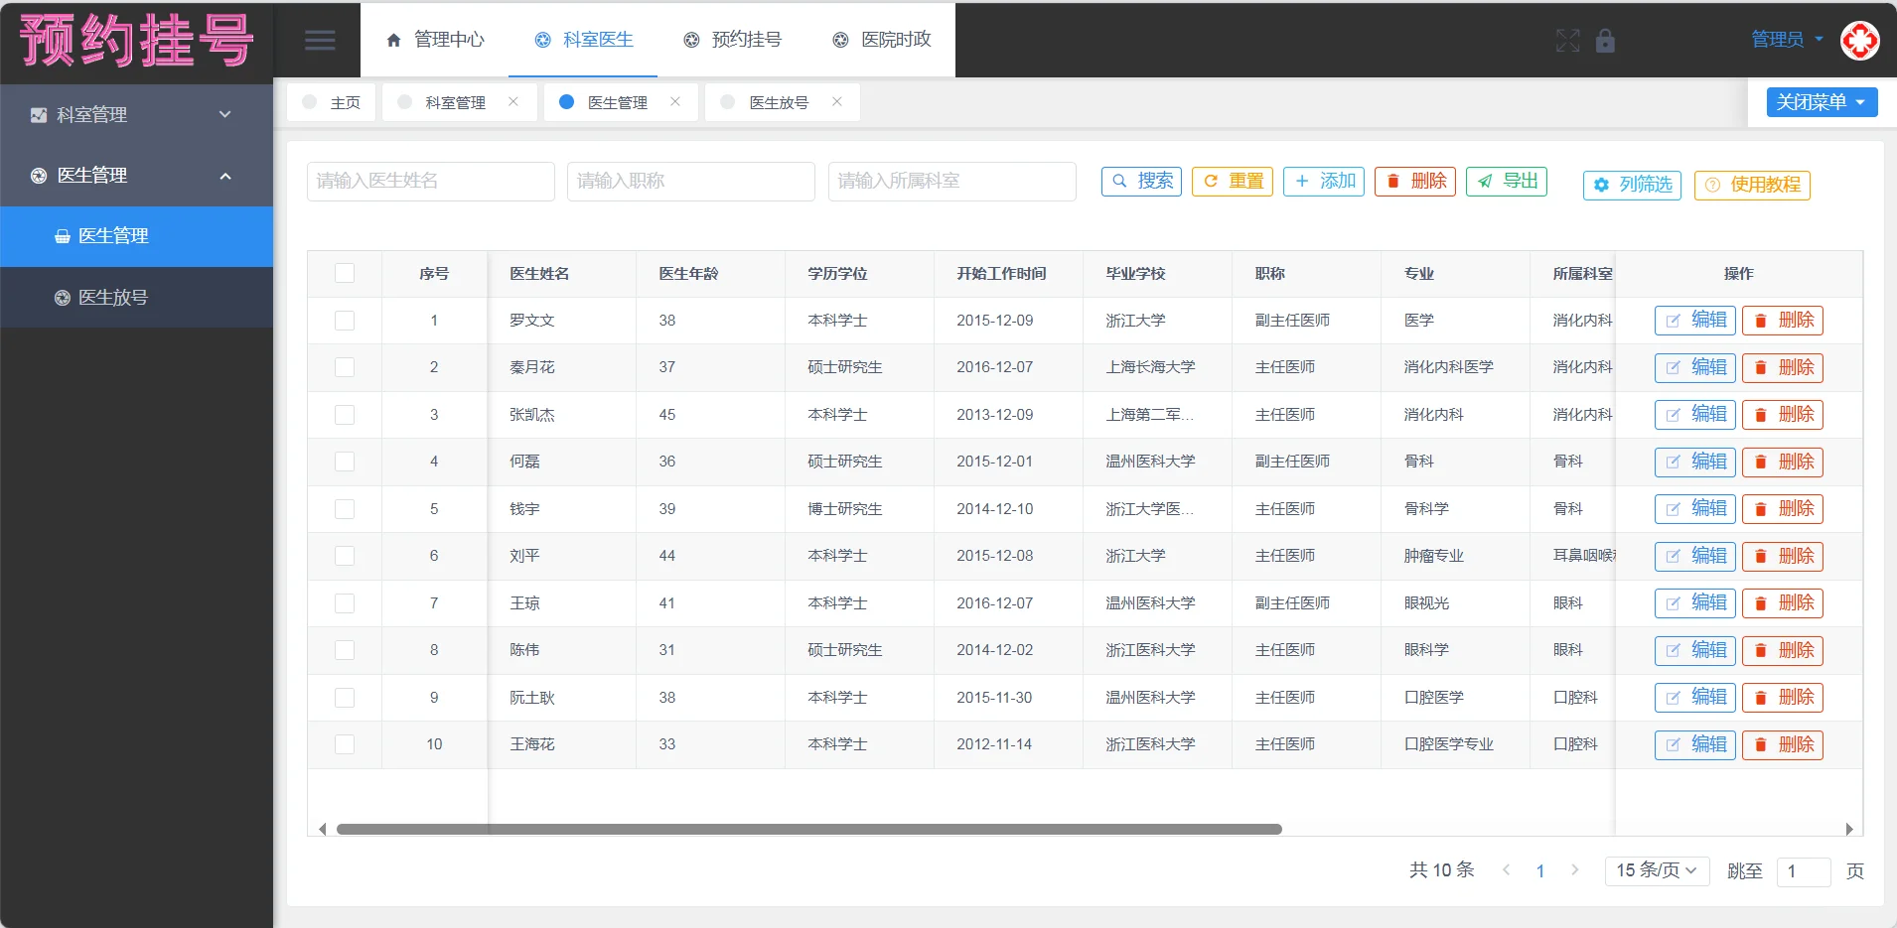The image size is (1897, 928).
Task: Click the paper plane icon on 导出 button
Action: click(x=1483, y=182)
